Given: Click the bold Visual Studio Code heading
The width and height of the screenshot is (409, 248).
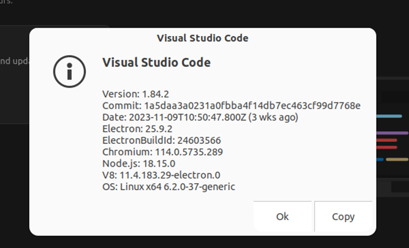Looking at the screenshot, I should pos(157,63).
